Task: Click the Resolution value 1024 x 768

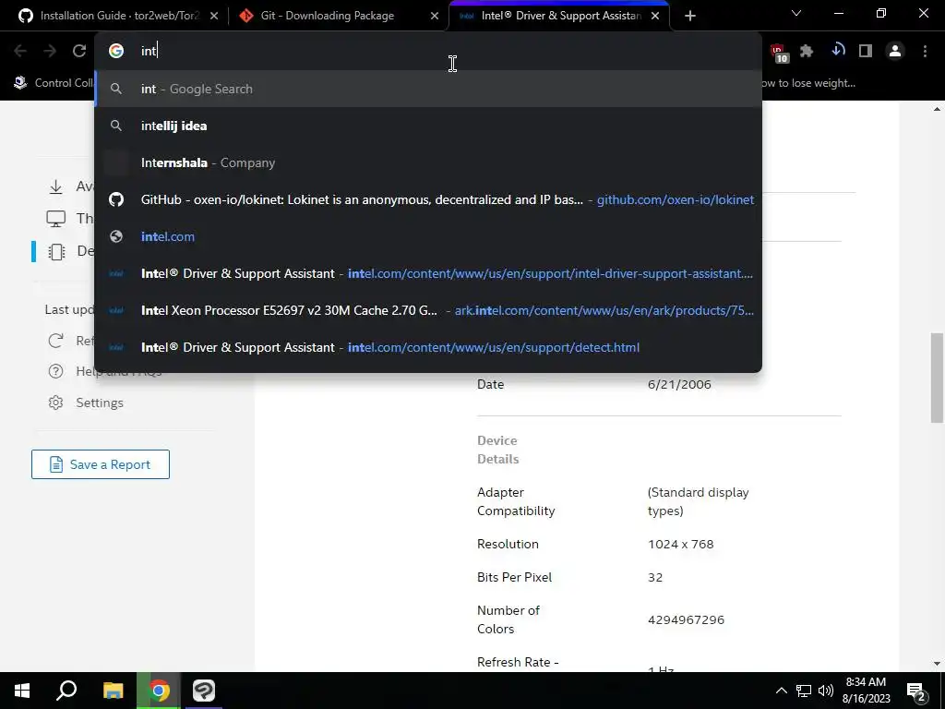Action: [x=680, y=544]
